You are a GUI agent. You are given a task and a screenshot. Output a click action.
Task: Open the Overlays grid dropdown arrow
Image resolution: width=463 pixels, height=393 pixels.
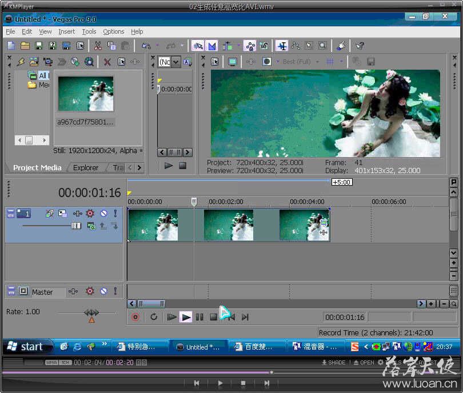pos(341,62)
